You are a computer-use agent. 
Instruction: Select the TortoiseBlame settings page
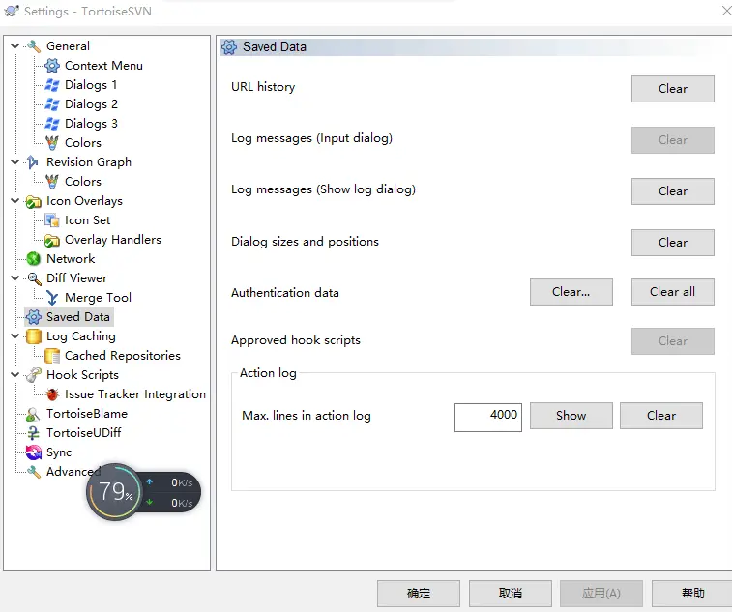tap(87, 414)
